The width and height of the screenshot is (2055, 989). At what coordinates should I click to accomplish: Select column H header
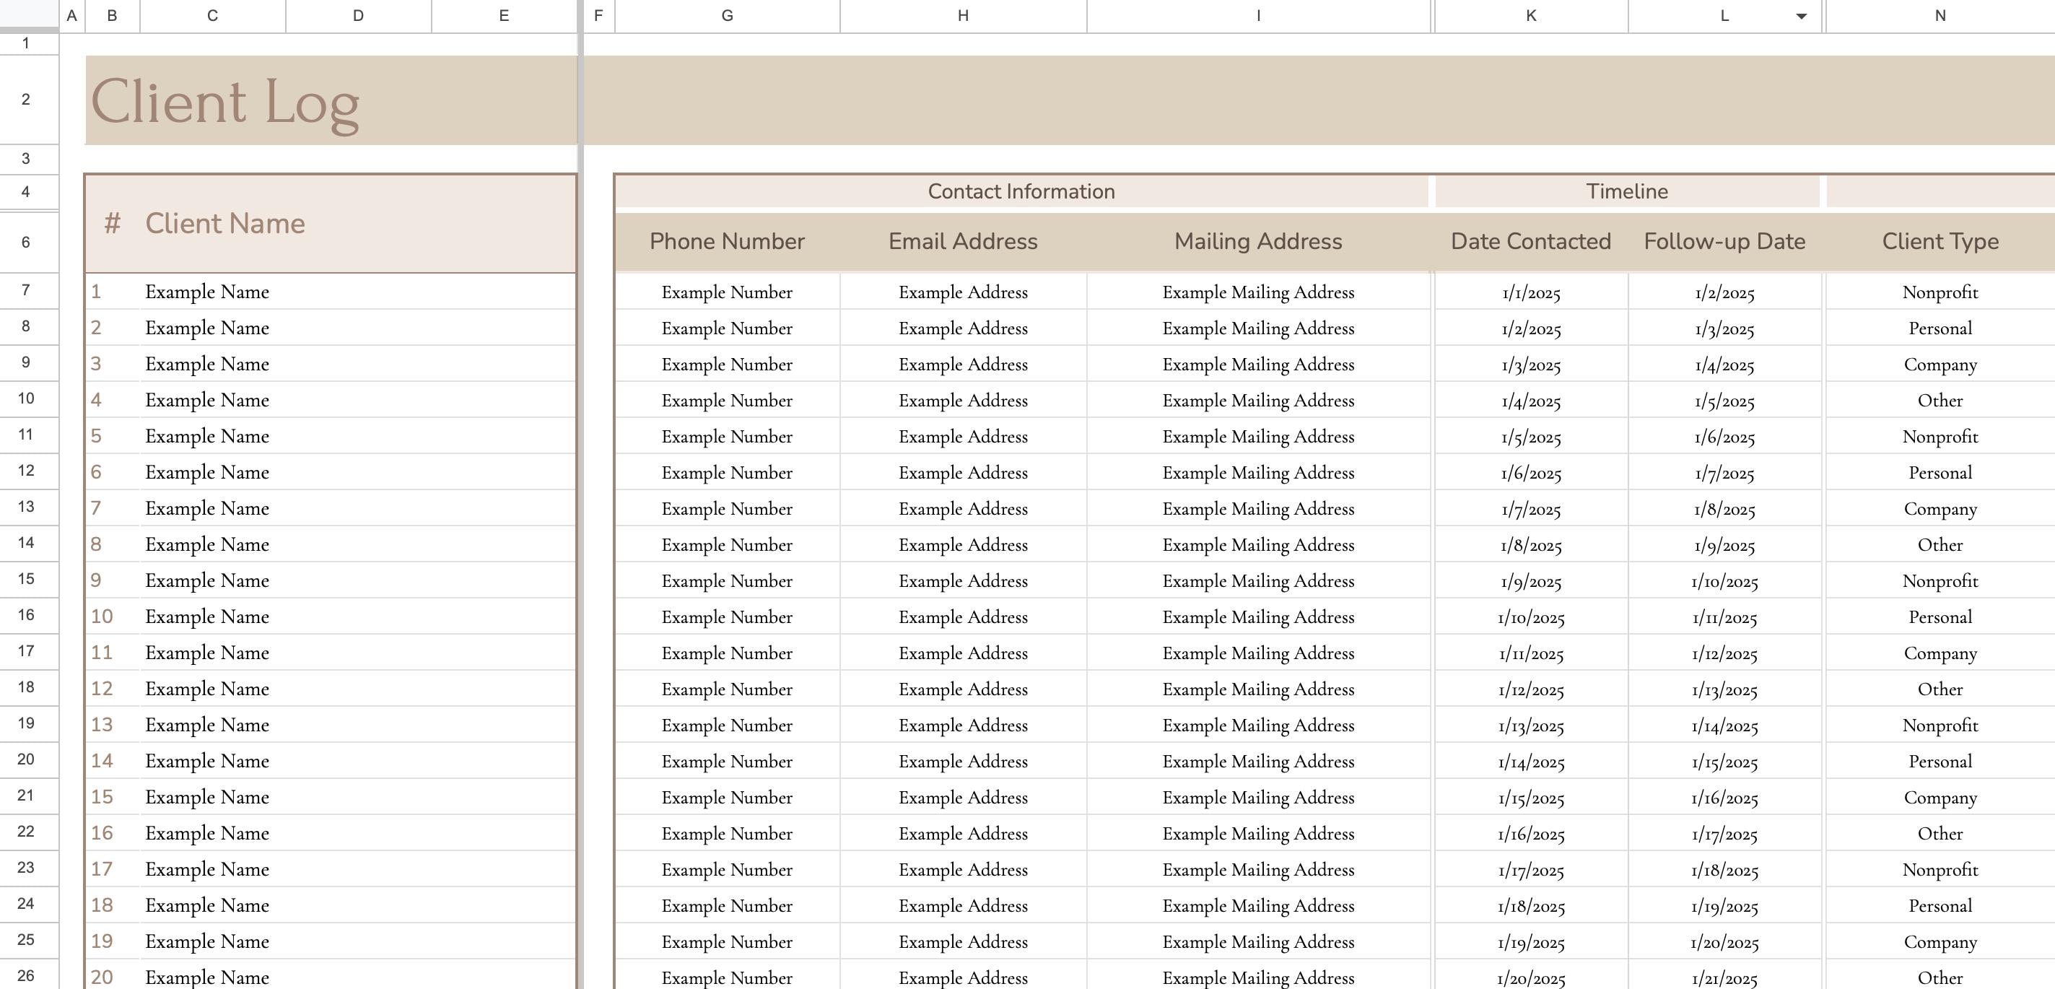click(963, 16)
